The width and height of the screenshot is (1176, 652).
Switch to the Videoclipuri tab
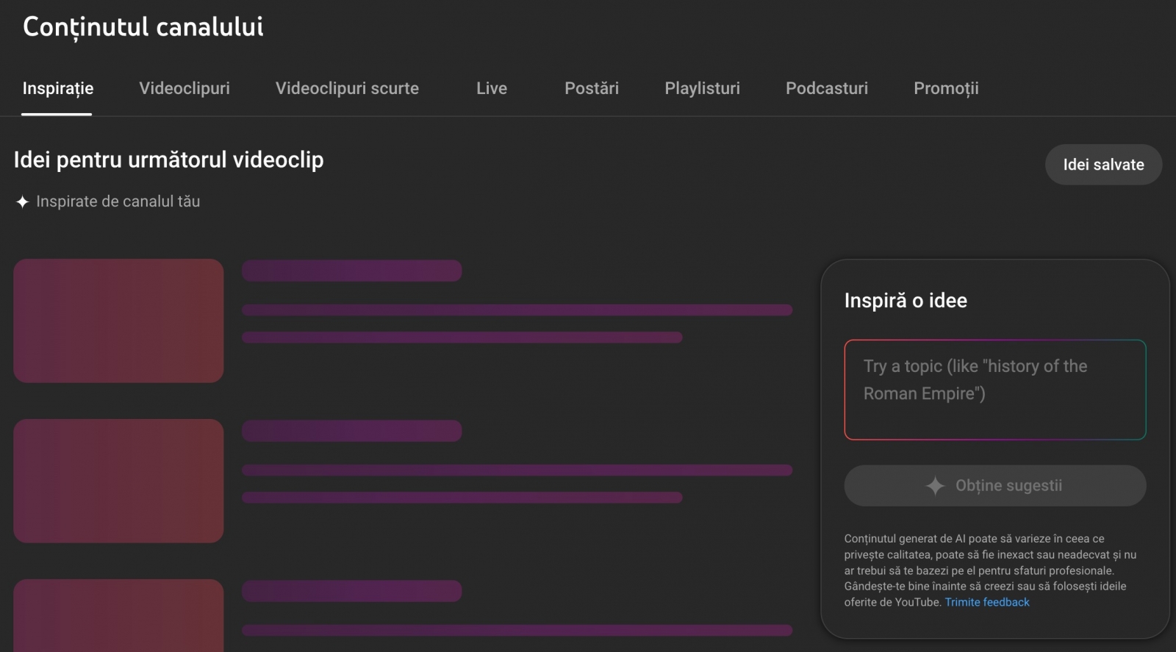[184, 88]
